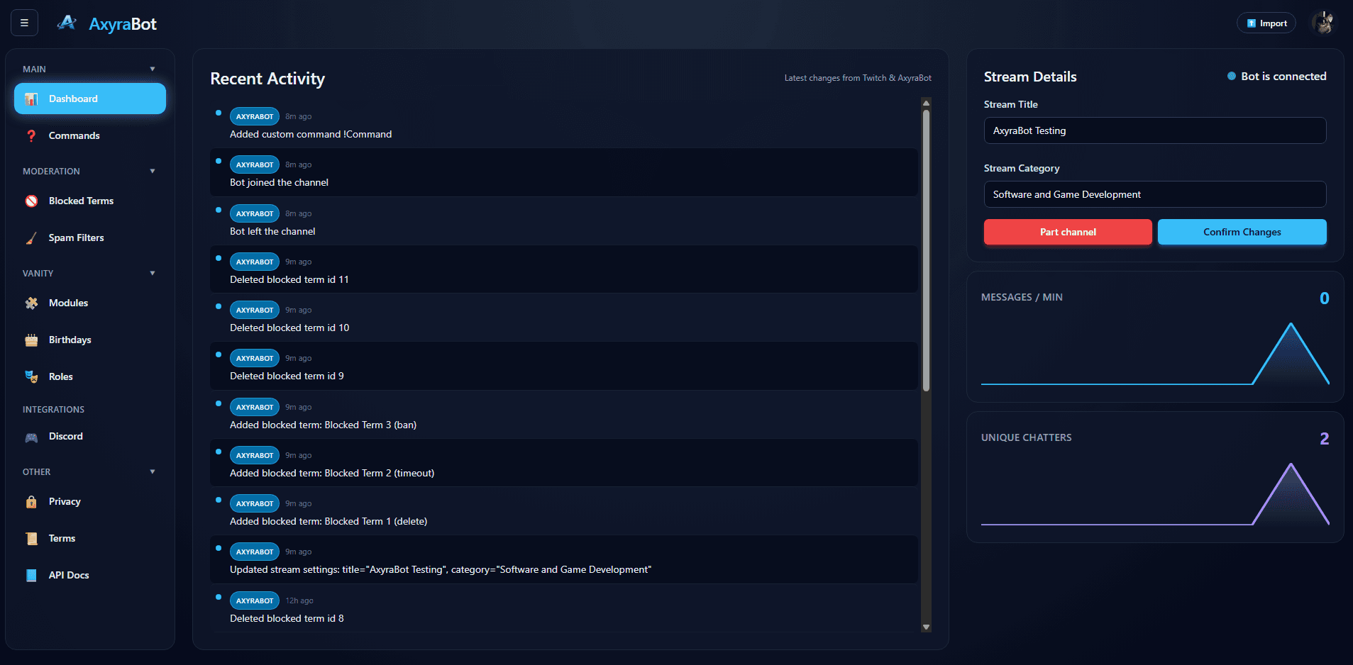The height and width of the screenshot is (665, 1353).
Task: Collapse the OTHER sidebar section
Action: click(x=153, y=471)
